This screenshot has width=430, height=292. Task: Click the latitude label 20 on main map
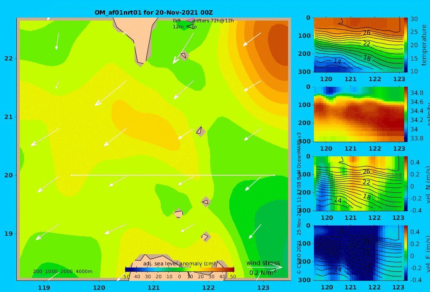pos(9,175)
